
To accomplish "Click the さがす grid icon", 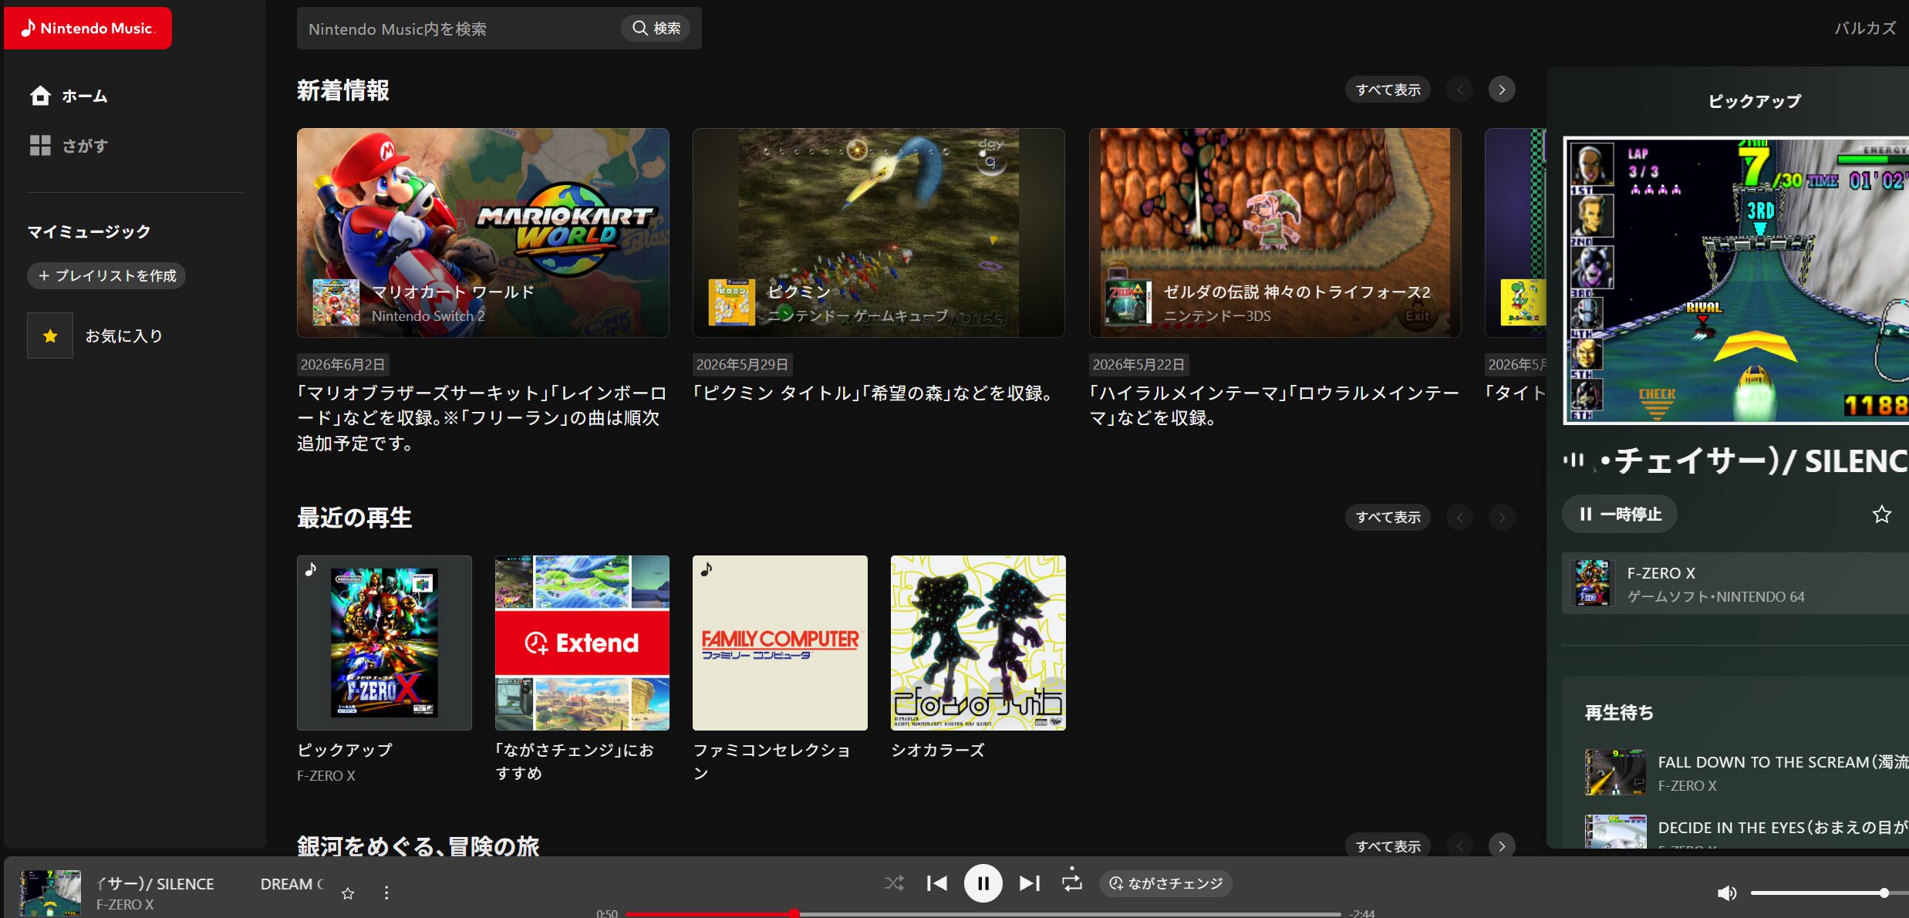I will (40, 145).
